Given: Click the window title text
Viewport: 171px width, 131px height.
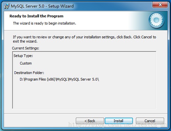Looking at the screenshot, I should click(x=42, y=6).
